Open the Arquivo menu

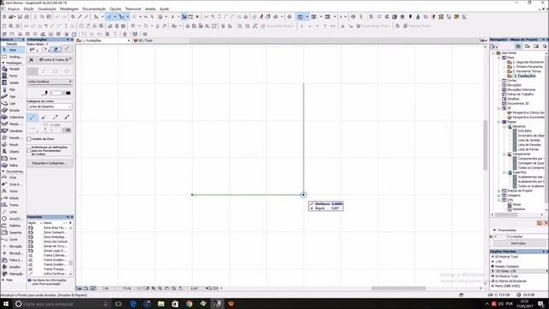(14, 9)
